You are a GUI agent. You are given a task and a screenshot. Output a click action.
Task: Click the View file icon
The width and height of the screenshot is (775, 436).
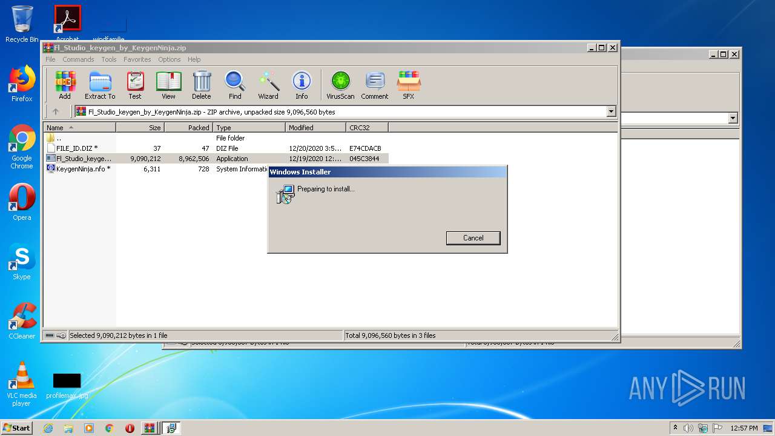tap(168, 85)
